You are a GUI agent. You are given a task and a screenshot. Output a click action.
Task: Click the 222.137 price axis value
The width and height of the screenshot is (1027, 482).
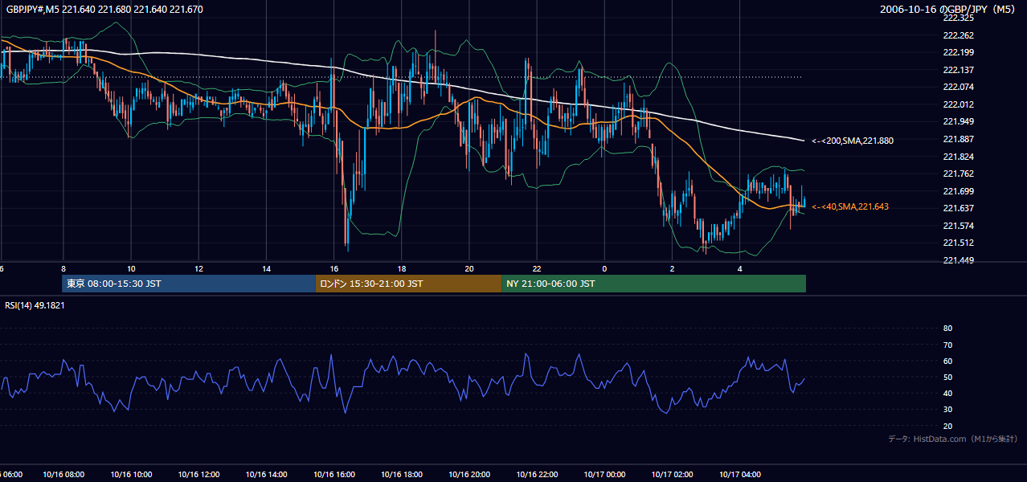[x=958, y=70]
